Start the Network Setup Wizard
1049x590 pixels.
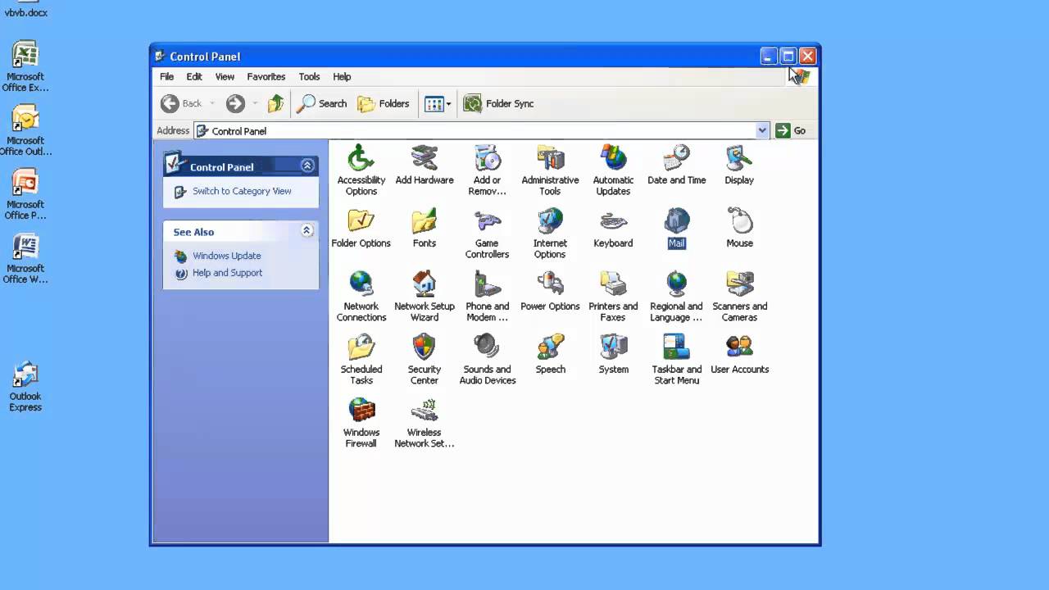tap(424, 296)
